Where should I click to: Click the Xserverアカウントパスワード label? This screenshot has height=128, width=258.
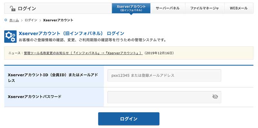(x=35, y=97)
